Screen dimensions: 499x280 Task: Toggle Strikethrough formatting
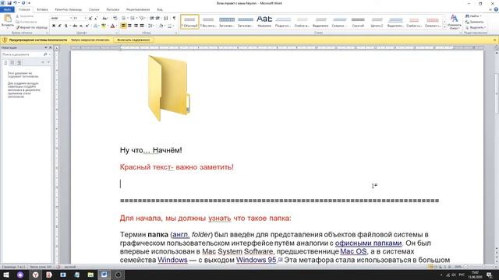pyautogui.click(x=75, y=26)
